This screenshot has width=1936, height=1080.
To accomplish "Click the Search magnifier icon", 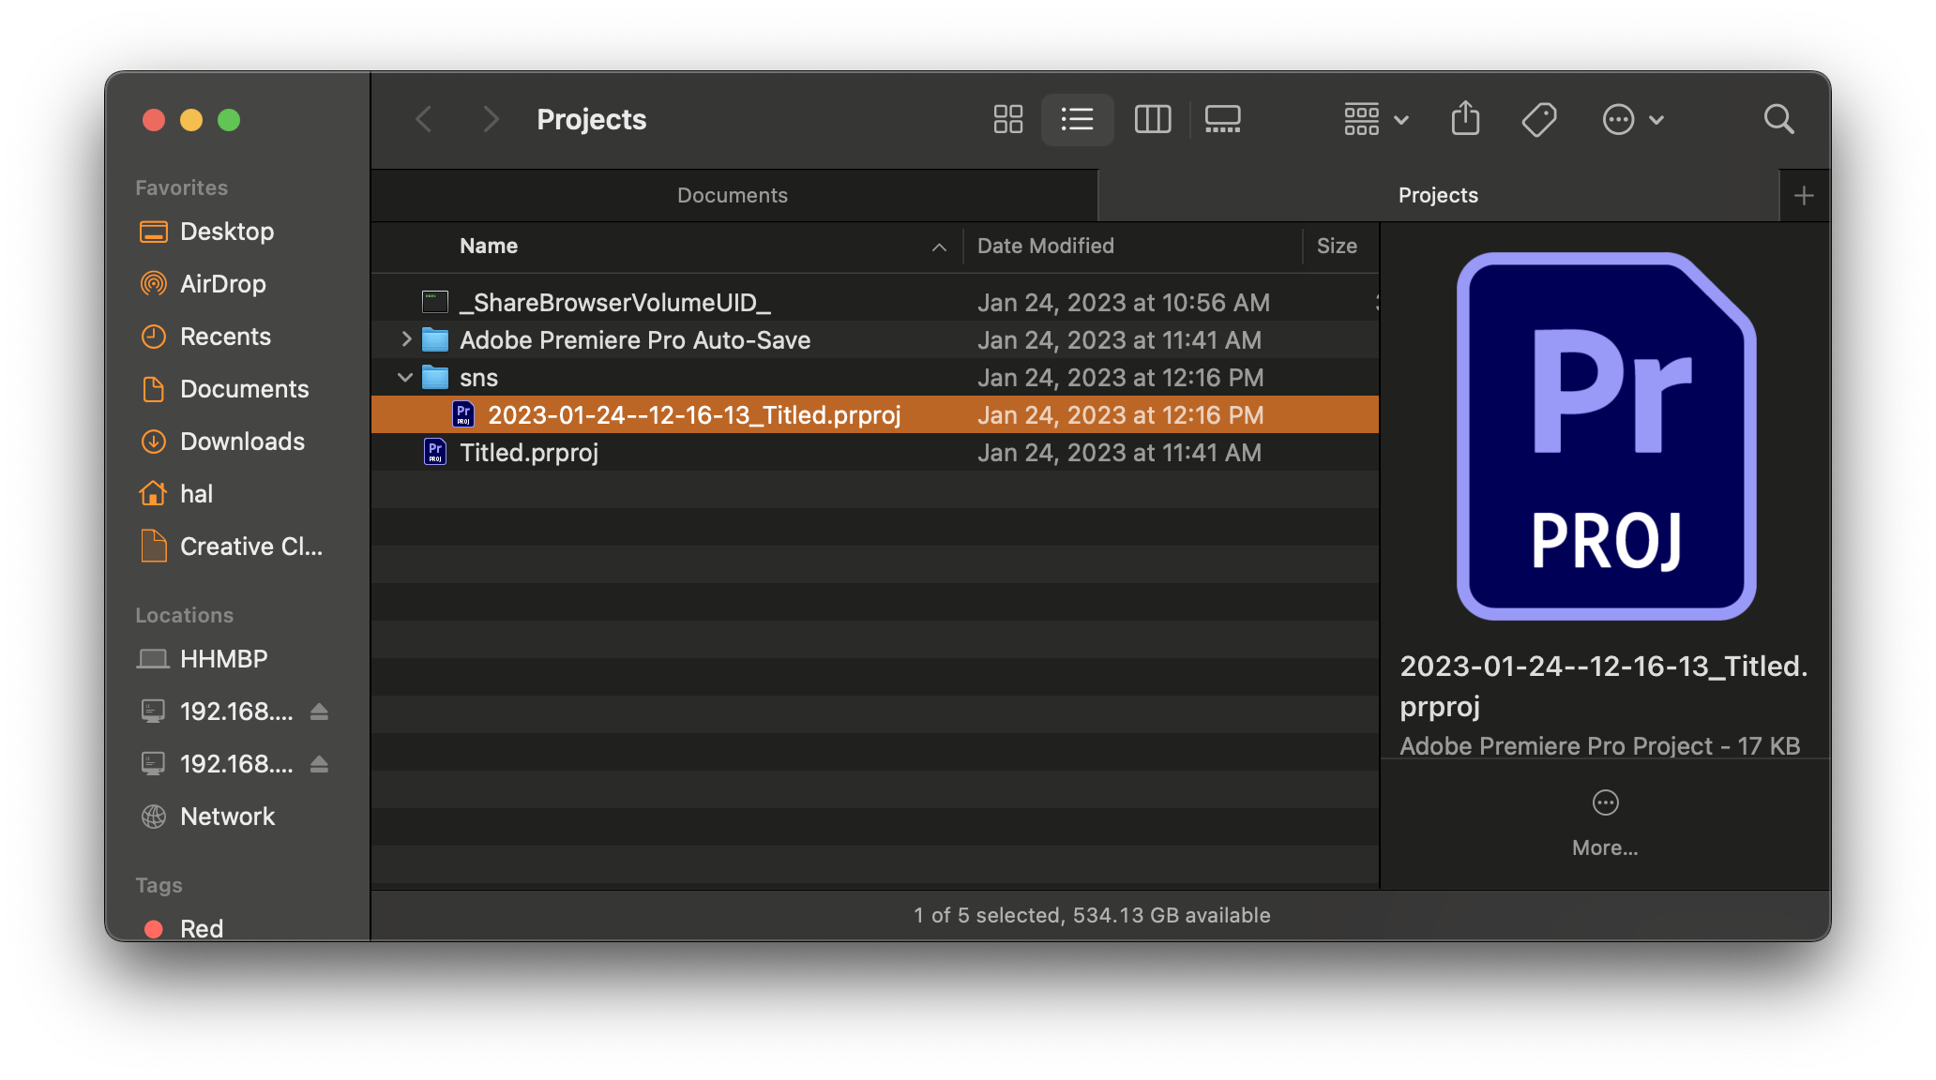I will click(1778, 119).
